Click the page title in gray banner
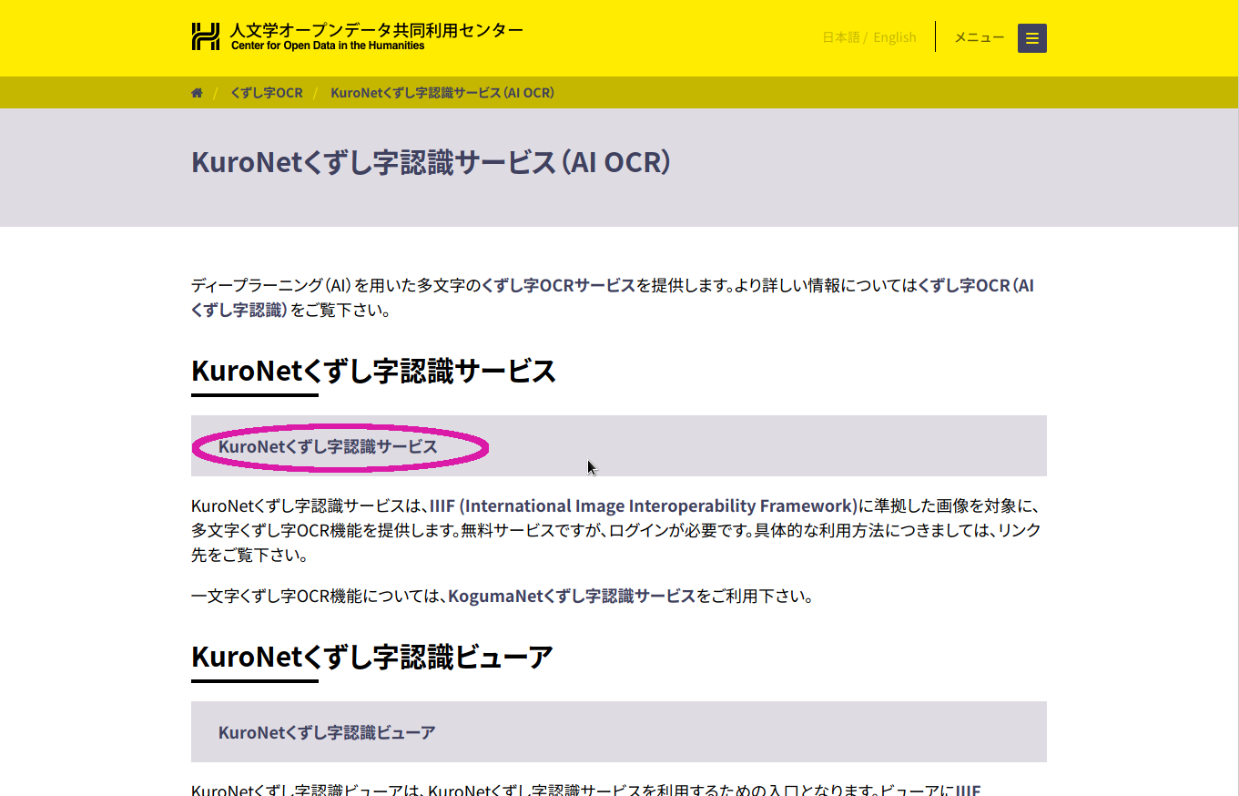 tap(431, 163)
